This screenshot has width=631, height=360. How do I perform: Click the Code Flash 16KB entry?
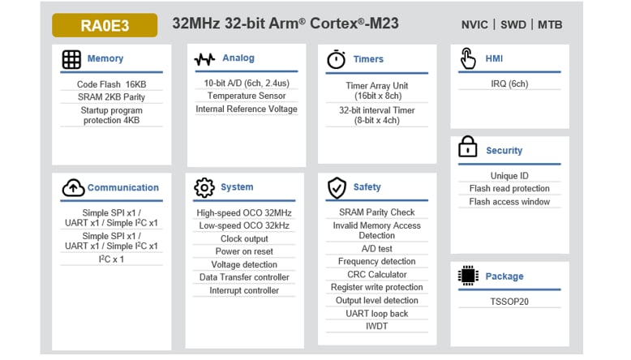coord(112,84)
